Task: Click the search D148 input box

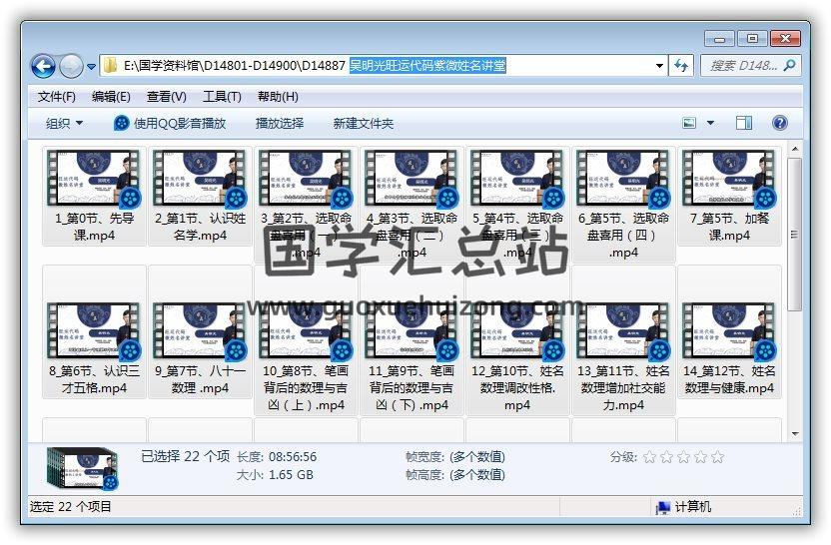Action: point(750,66)
